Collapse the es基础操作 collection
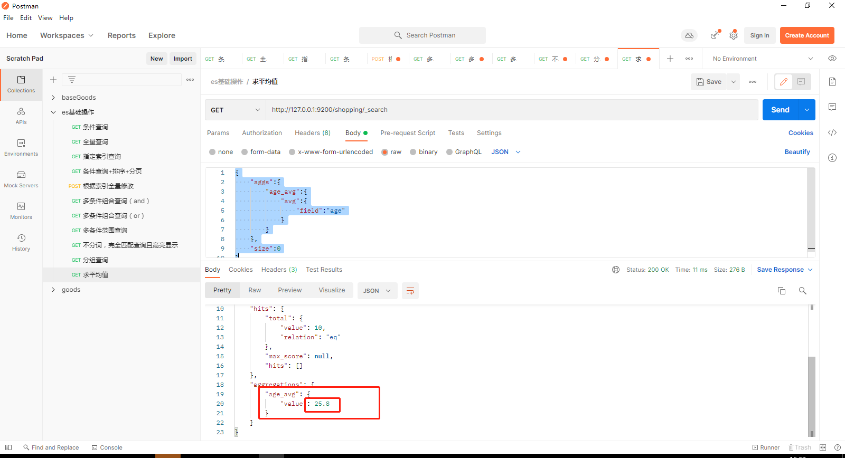 point(53,112)
